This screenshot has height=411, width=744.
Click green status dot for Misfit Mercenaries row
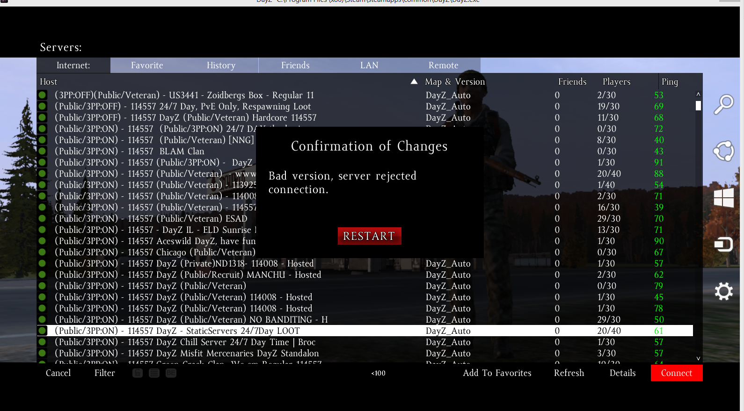(x=43, y=353)
